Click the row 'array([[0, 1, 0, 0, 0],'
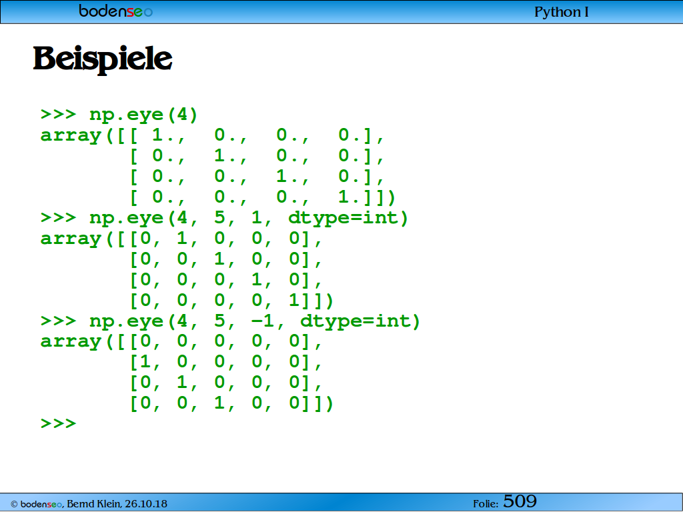The height and width of the screenshot is (512, 683). 181,239
